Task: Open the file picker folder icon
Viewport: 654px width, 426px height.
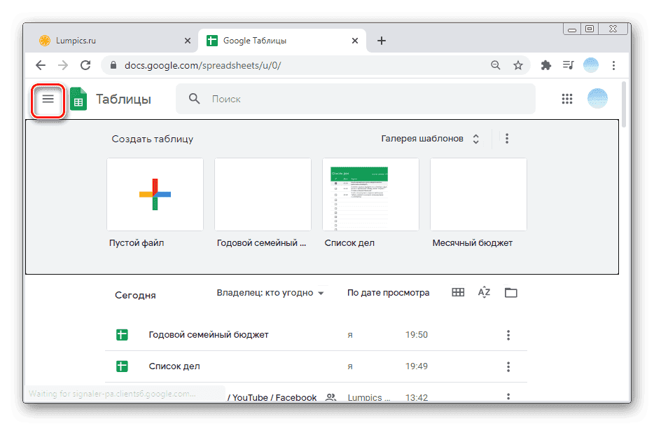Action: (511, 293)
